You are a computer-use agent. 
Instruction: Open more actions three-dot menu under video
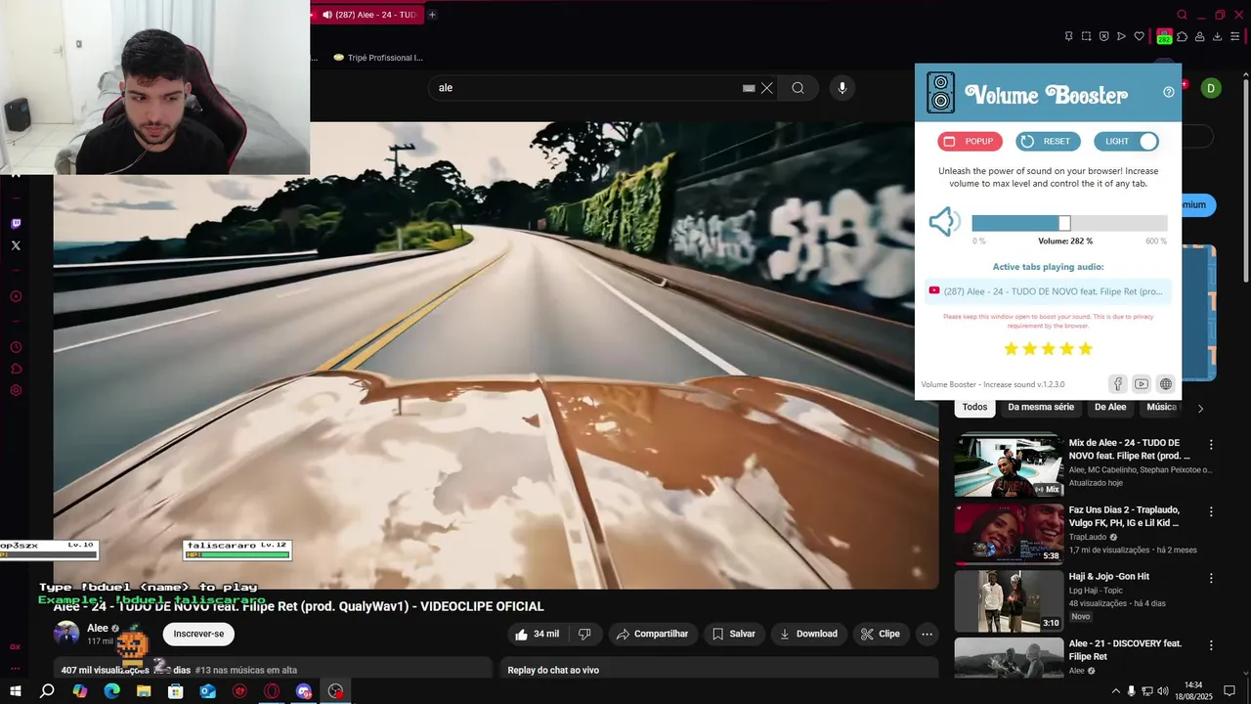(x=927, y=634)
